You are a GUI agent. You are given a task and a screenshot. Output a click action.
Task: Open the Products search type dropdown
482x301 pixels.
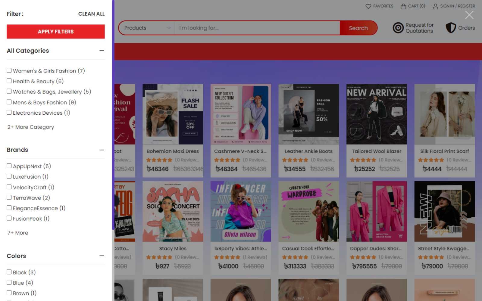click(147, 28)
